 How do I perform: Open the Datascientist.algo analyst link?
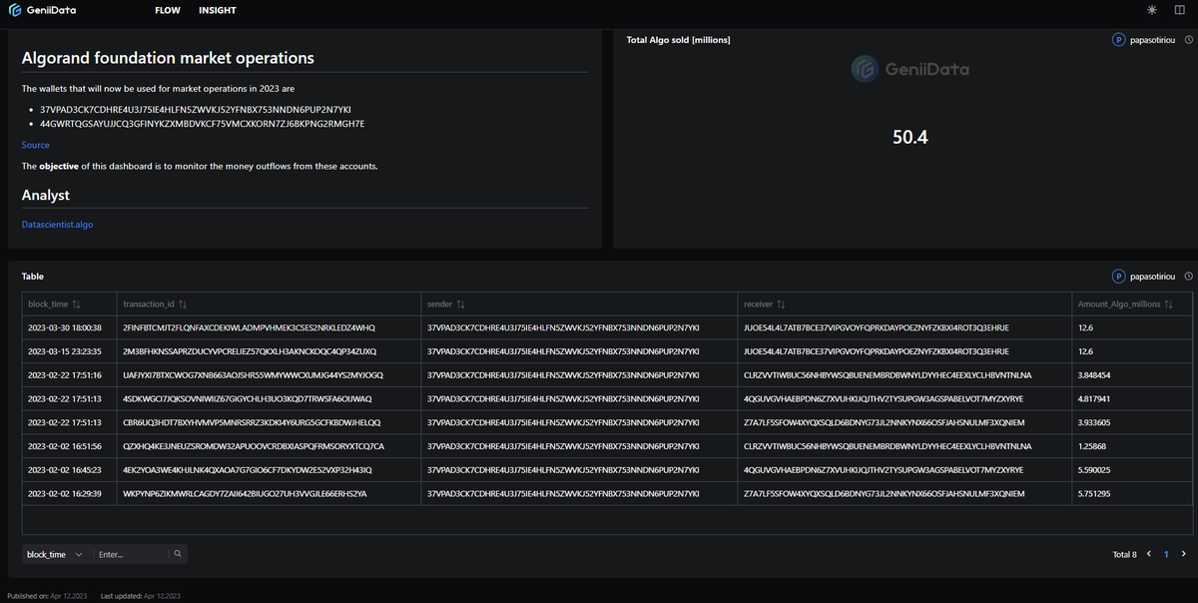58,225
